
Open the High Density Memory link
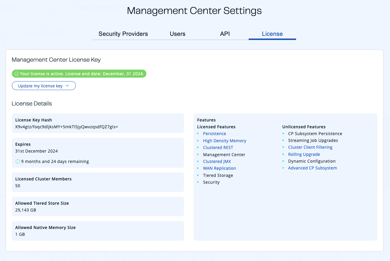[224, 140]
